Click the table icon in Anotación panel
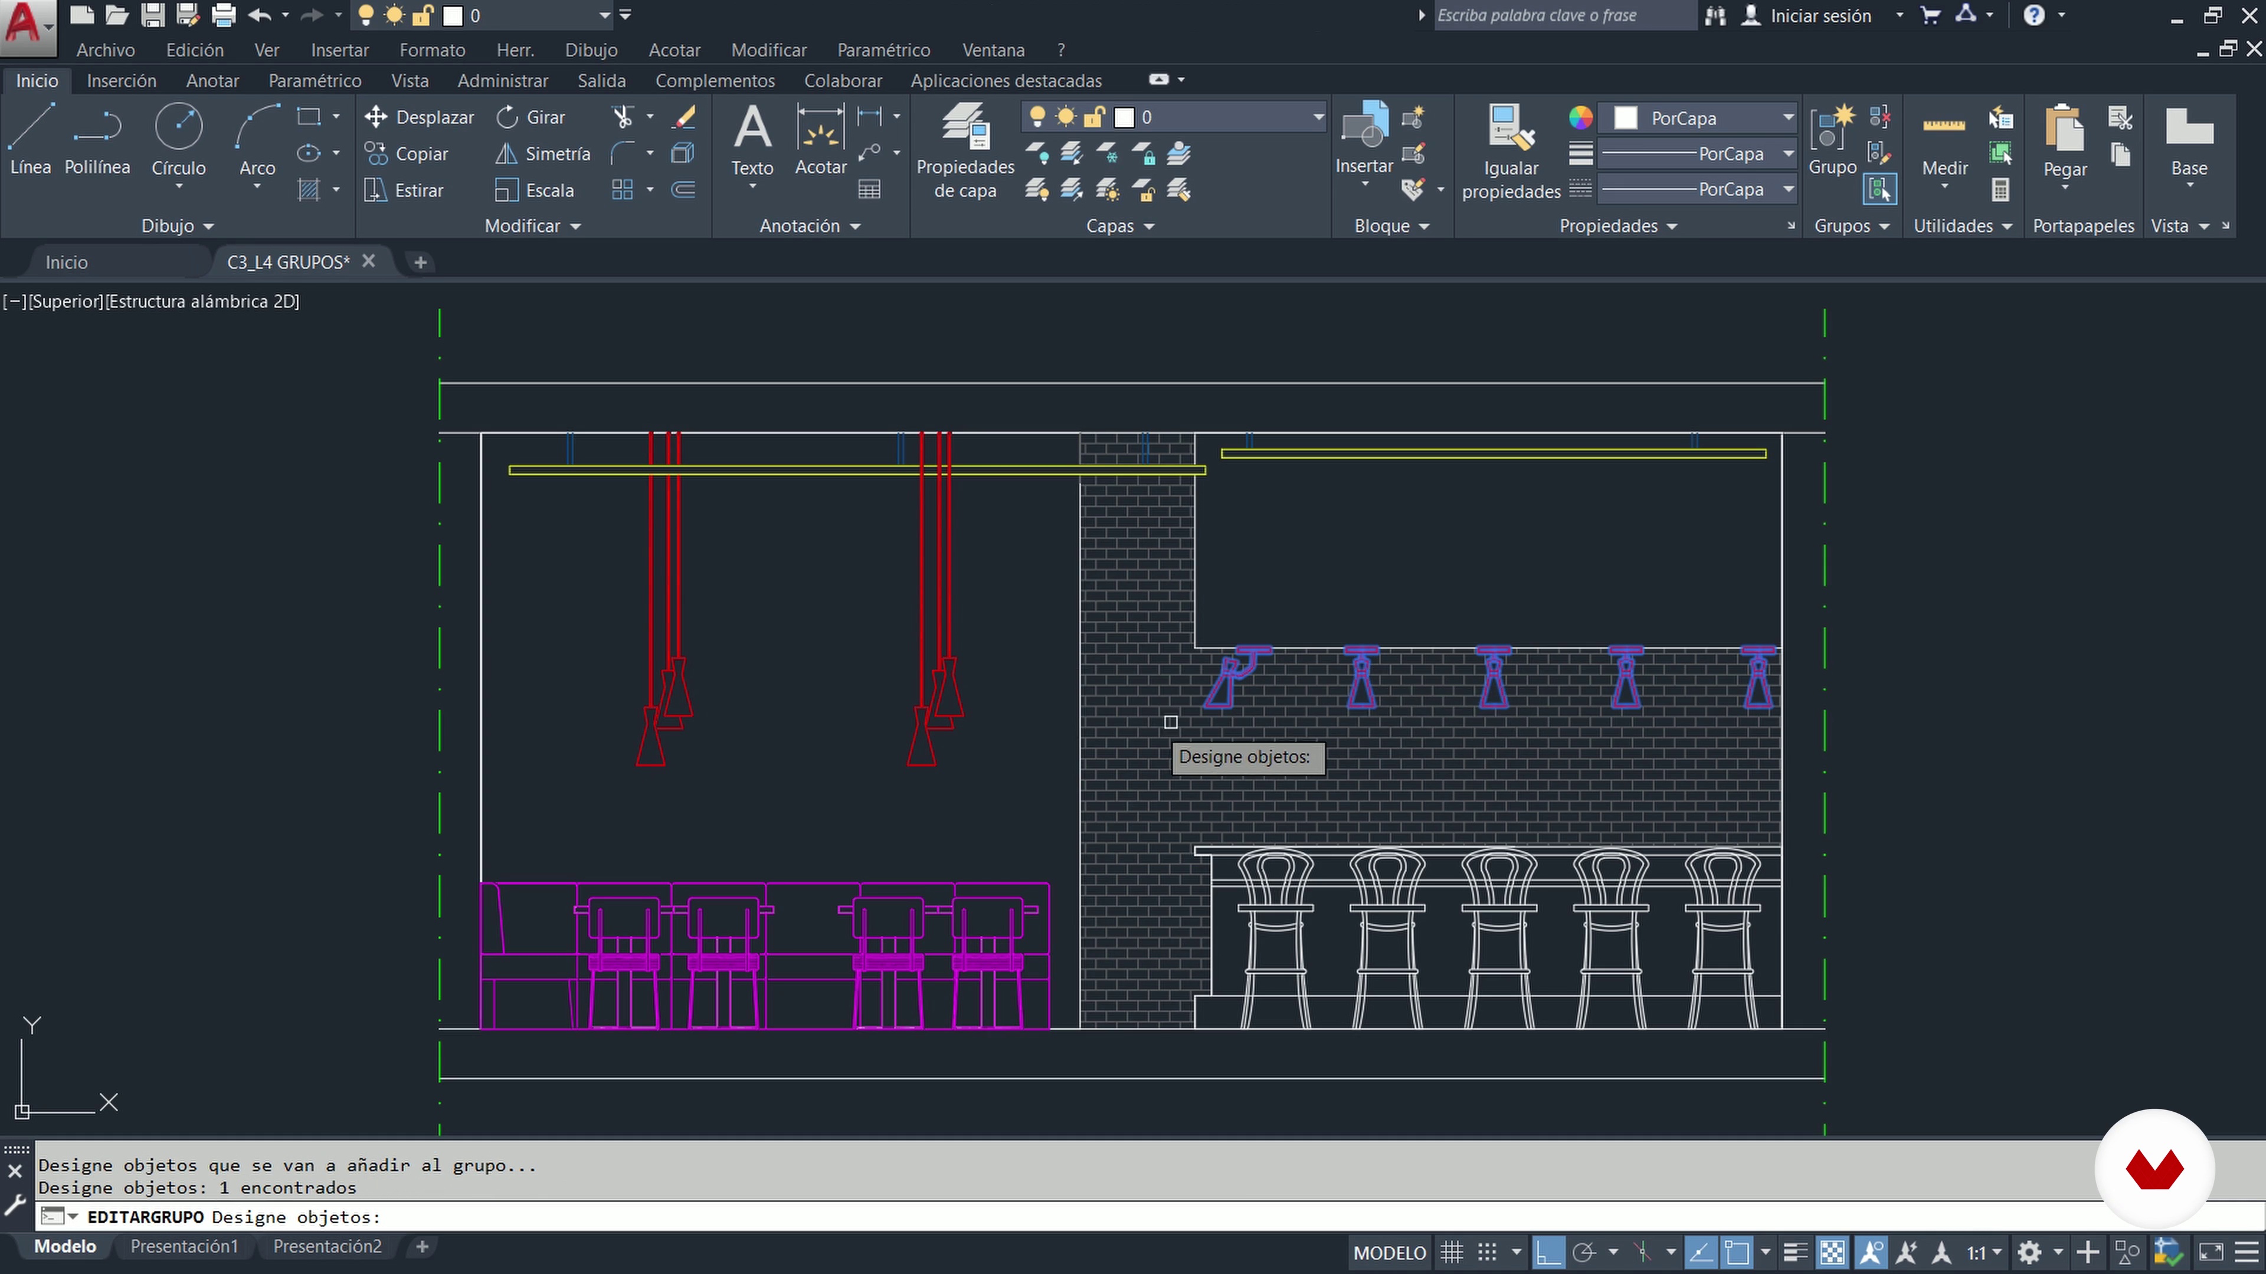Screen dimensions: 2266x1274 869,190
